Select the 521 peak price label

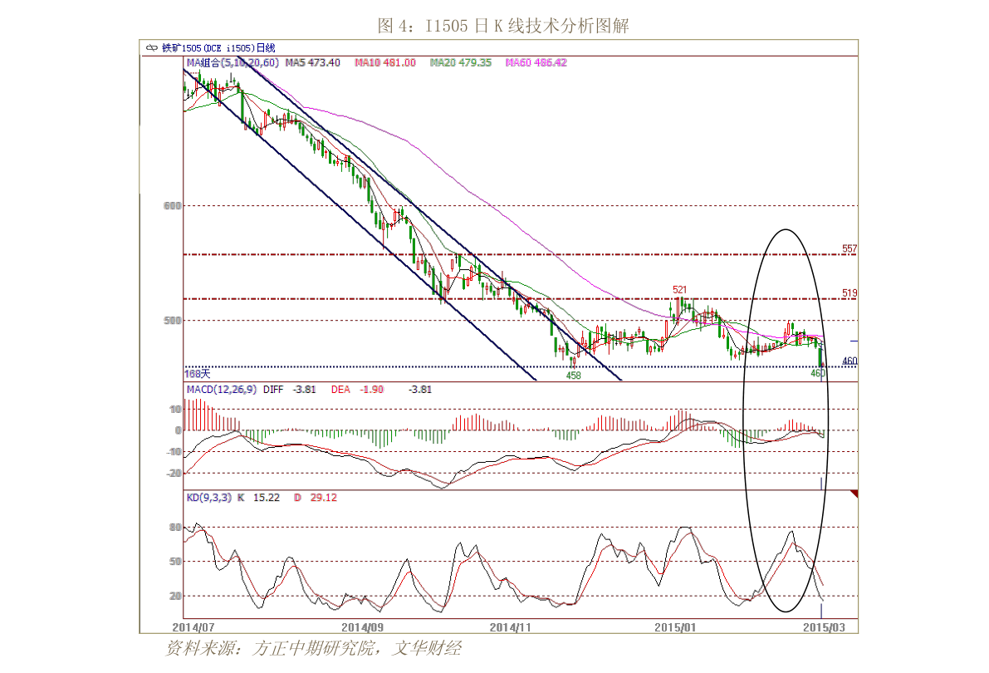coord(681,289)
